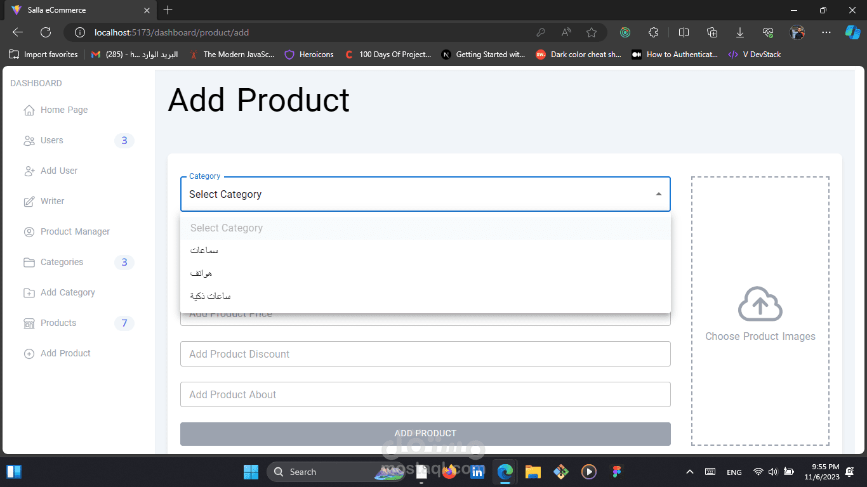Click the Users people icon in sidebar

[29, 141]
